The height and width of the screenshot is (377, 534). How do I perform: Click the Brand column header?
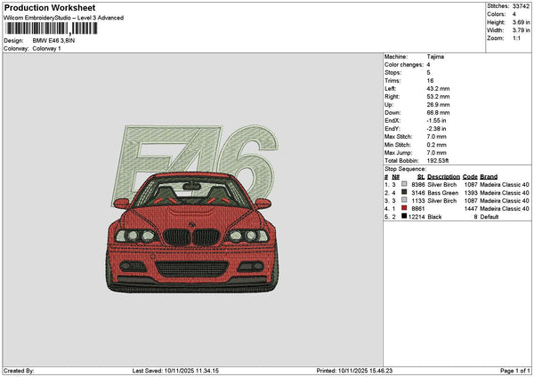(x=490, y=176)
